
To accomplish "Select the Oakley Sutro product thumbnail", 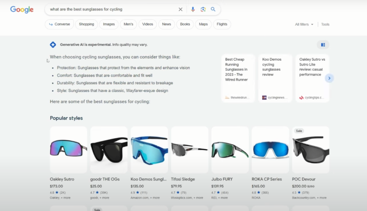I will coord(68,149).
